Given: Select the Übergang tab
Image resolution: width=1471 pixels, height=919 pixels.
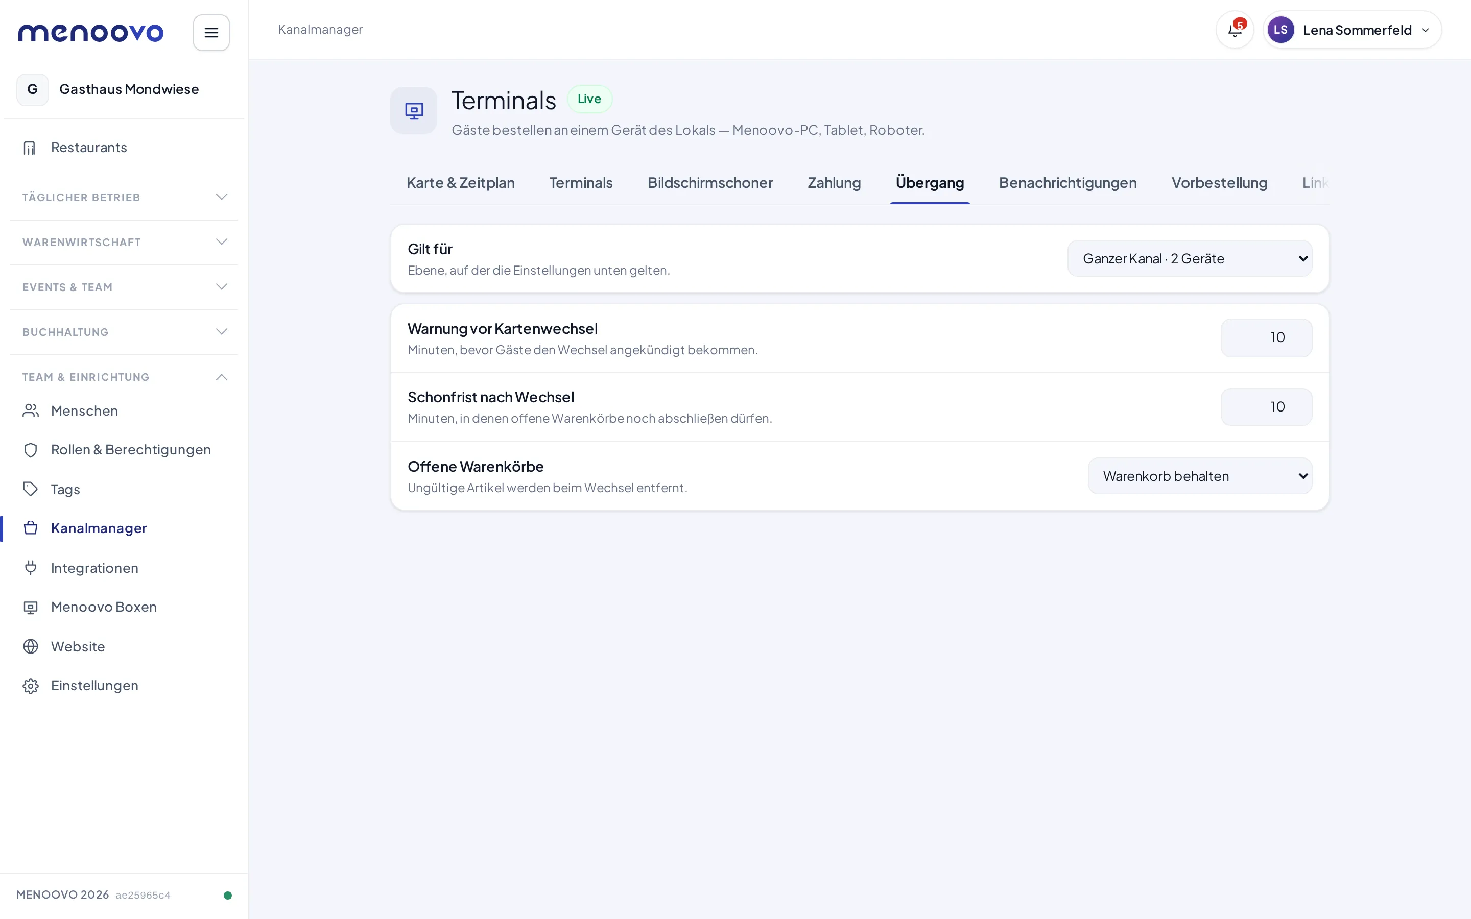Looking at the screenshot, I should pos(930,183).
